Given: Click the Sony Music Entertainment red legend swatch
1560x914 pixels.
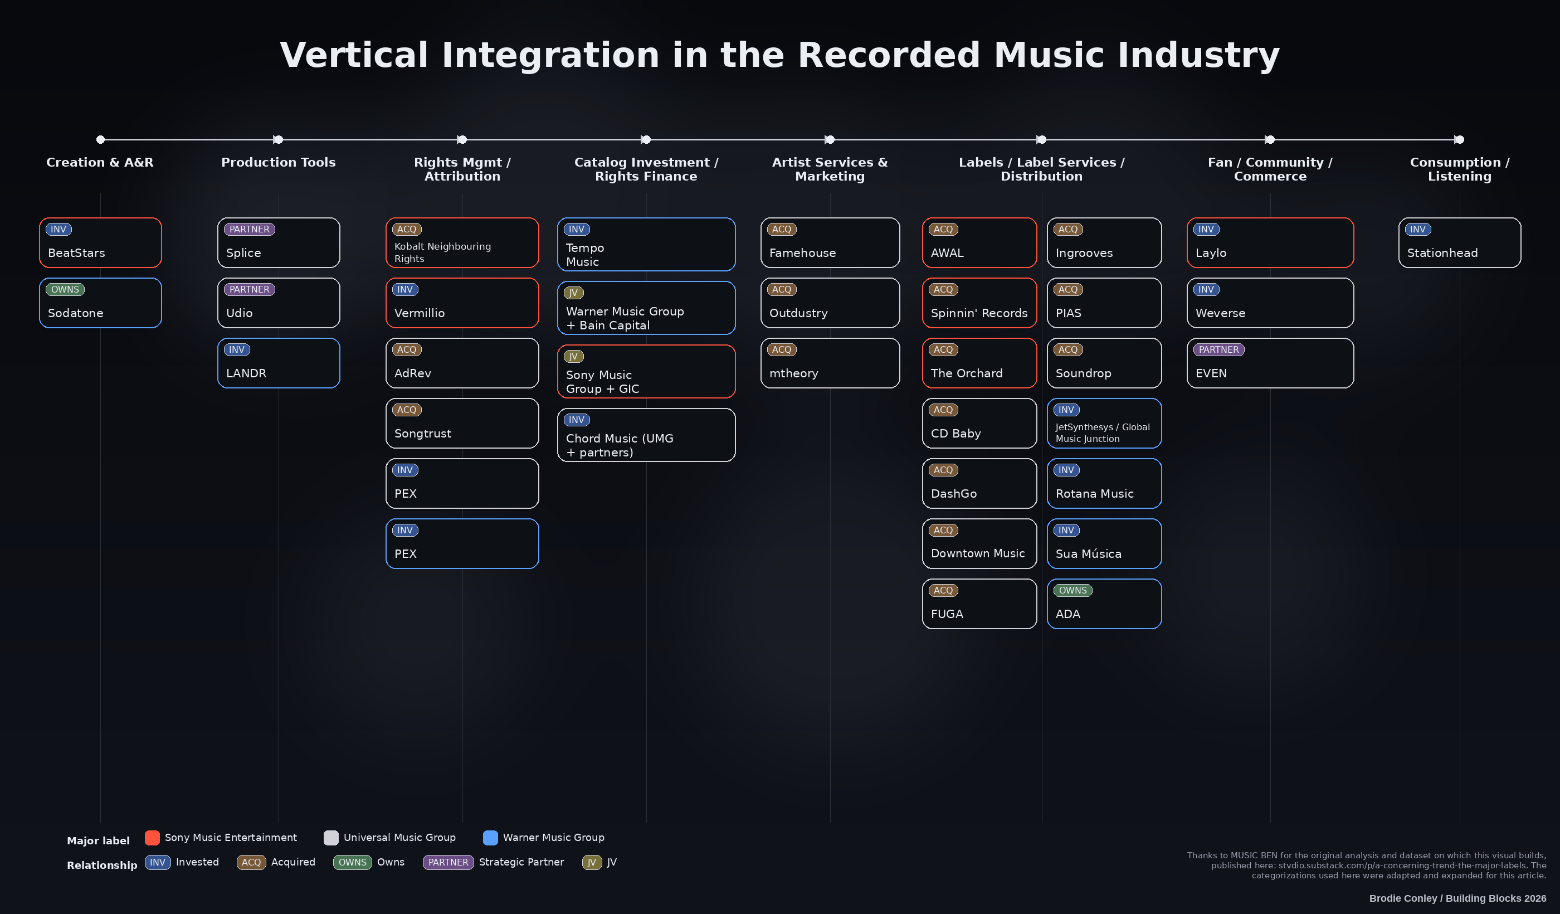Looking at the screenshot, I should pos(152,837).
